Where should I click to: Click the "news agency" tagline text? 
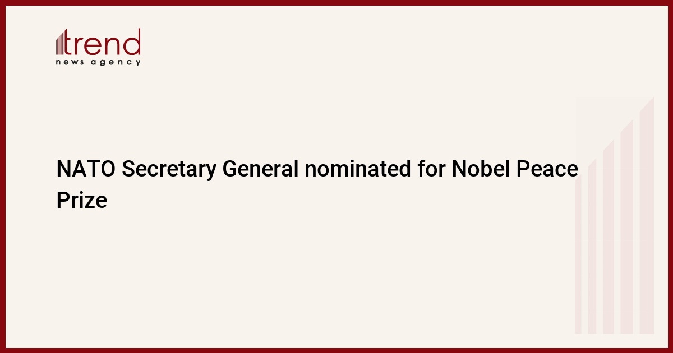pos(98,62)
